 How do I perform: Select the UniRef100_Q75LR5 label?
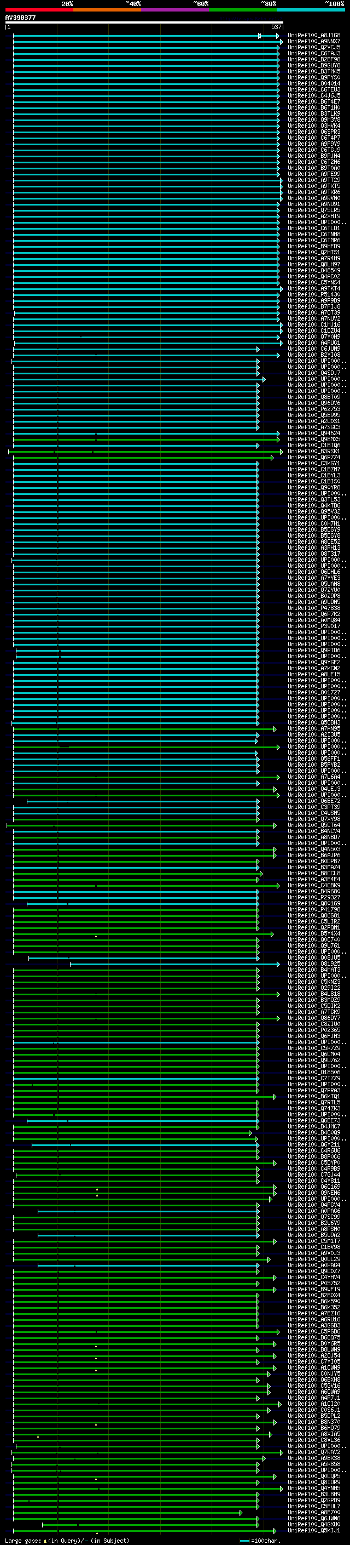[314, 210]
